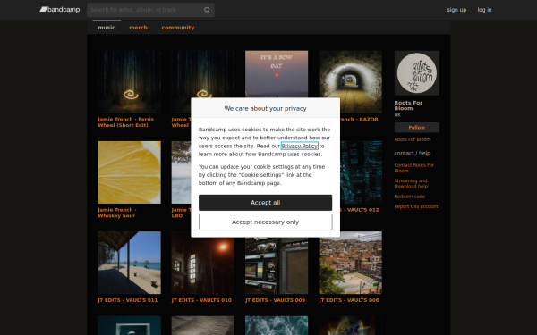Open Streaming and Download help link
The image size is (537, 335).
click(411, 183)
